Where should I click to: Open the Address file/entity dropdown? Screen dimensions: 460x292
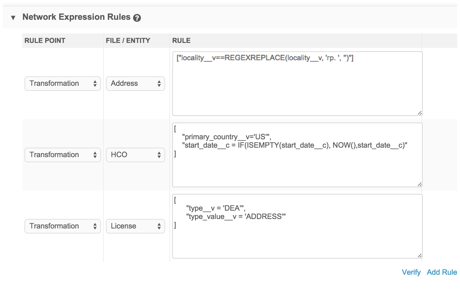[135, 84]
